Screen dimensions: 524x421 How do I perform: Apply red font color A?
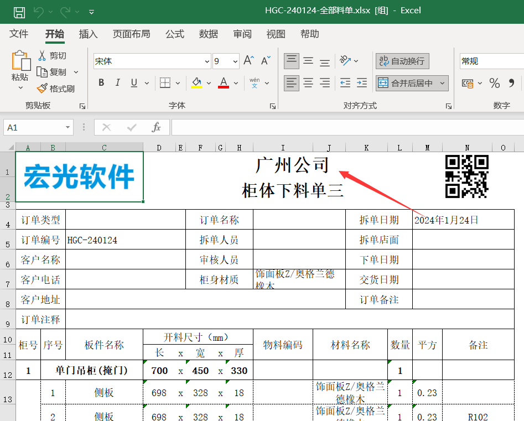[224, 82]
